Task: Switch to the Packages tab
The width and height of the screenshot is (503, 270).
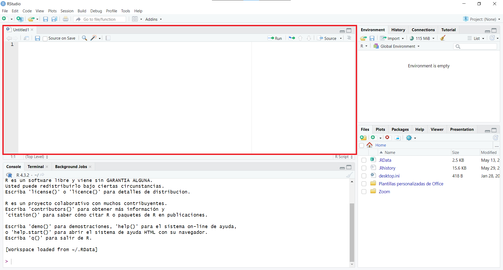Action: (x=400, y=129)
